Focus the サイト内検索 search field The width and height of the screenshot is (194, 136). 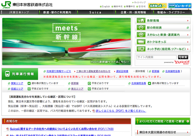(156, 57)
